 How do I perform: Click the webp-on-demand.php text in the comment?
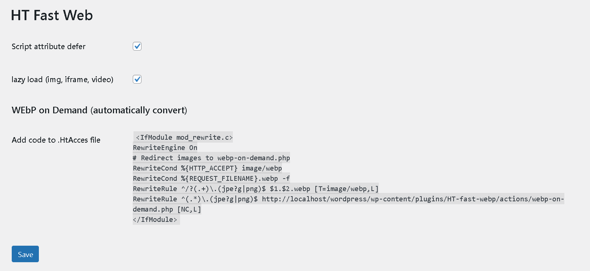(x=254, y=158)
